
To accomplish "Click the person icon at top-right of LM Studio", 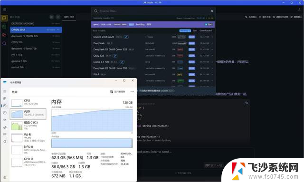I will click(300, 10).
